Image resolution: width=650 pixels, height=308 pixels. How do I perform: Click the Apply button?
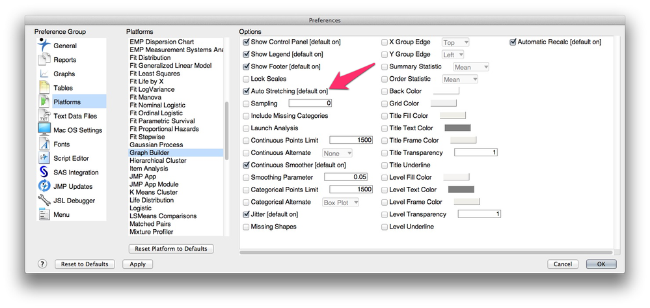pos(138,264)
